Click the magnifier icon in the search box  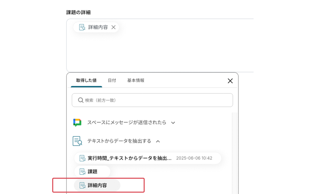point(81,100)
